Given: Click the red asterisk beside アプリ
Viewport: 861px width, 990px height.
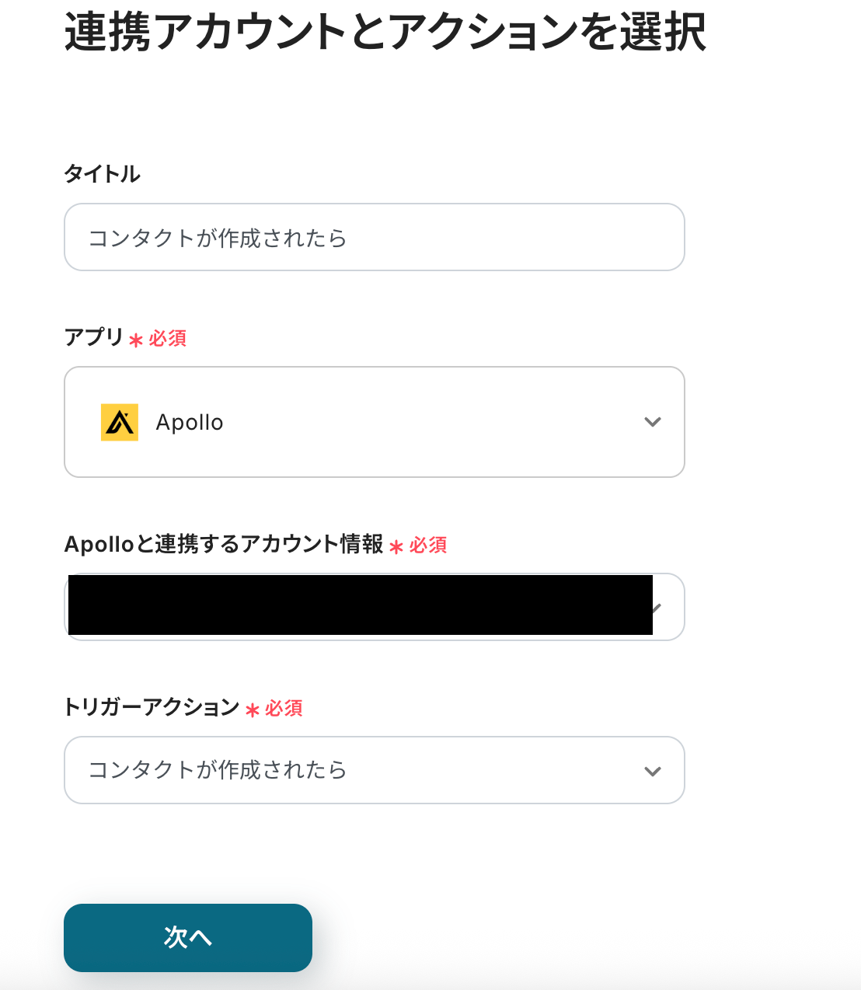Looking at the screenshot, I should click(x=136, y=340).
